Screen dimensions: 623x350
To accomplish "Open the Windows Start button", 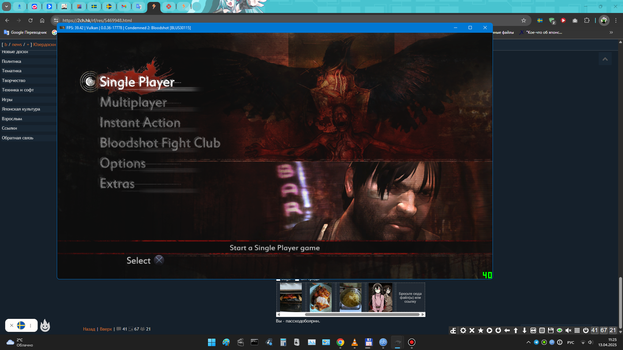I will pyautogui.click(x=212, y=342).
